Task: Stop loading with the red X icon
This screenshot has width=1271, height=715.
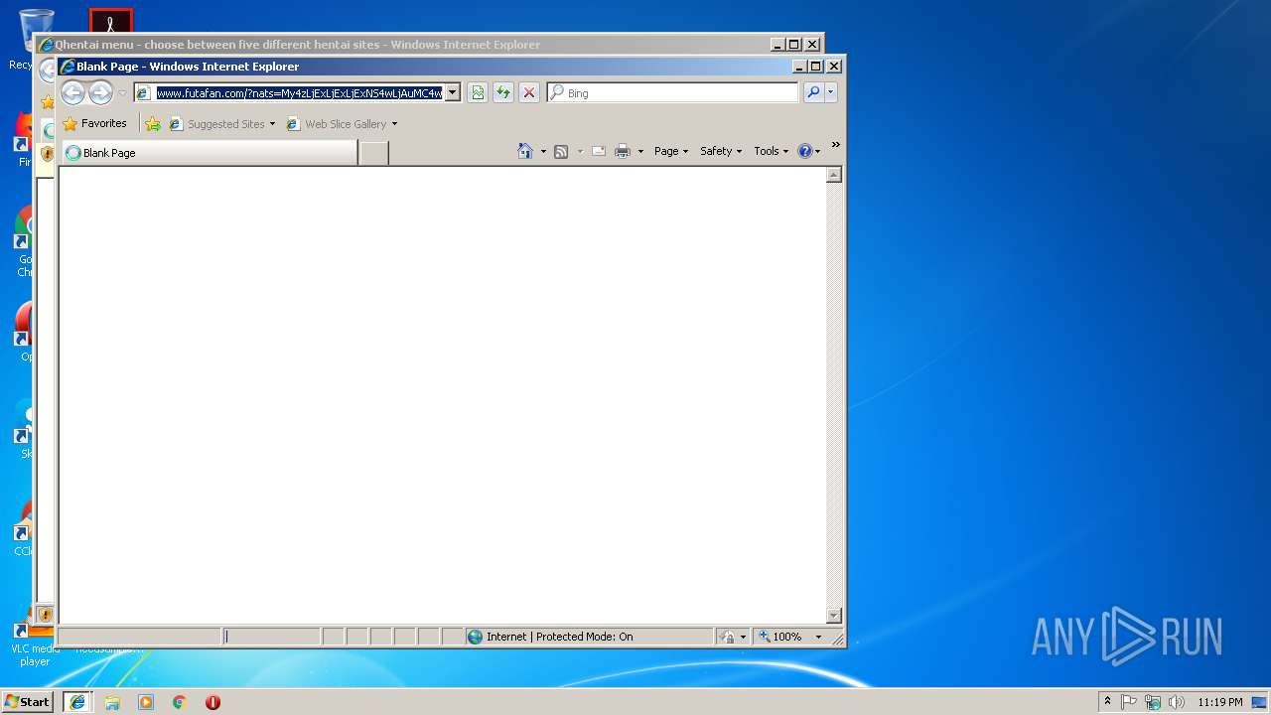Action: 529,93
